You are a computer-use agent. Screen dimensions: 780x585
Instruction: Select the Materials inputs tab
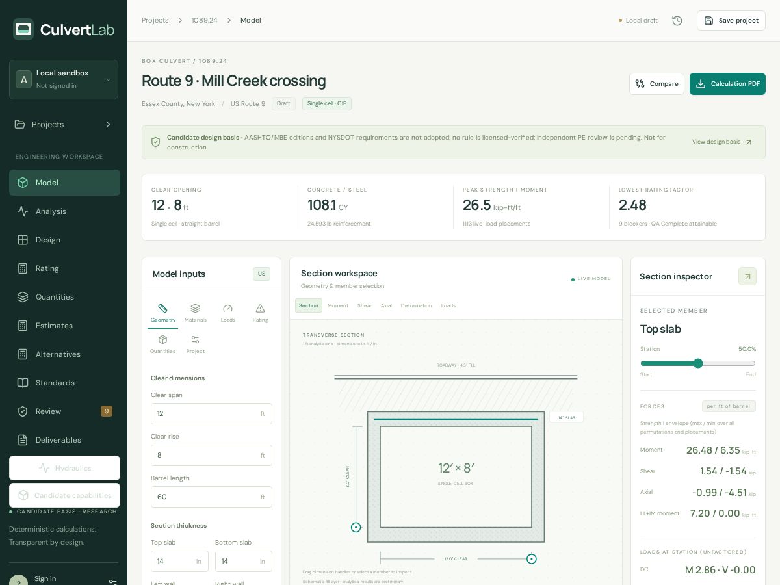tap(195, 313)
